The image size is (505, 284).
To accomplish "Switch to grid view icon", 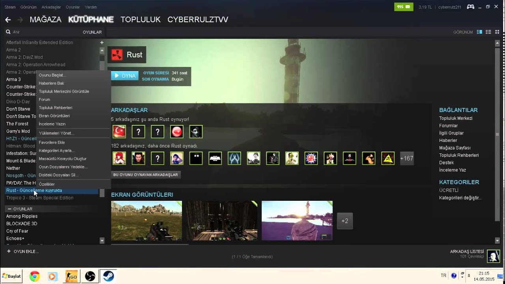I will pyautogui.click(x=497, y=32).
